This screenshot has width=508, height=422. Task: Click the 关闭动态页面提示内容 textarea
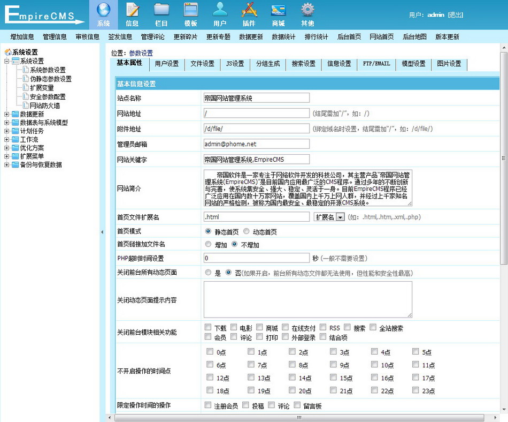tap(308, 299)
